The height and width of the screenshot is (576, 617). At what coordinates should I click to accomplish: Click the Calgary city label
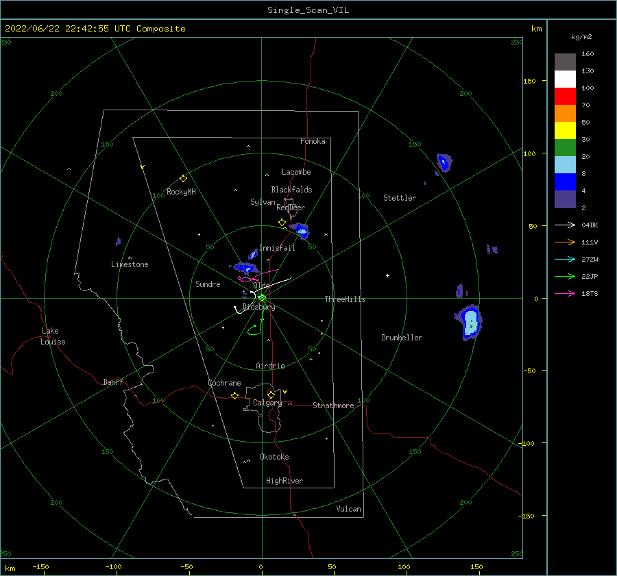click(x=267, y=403)
